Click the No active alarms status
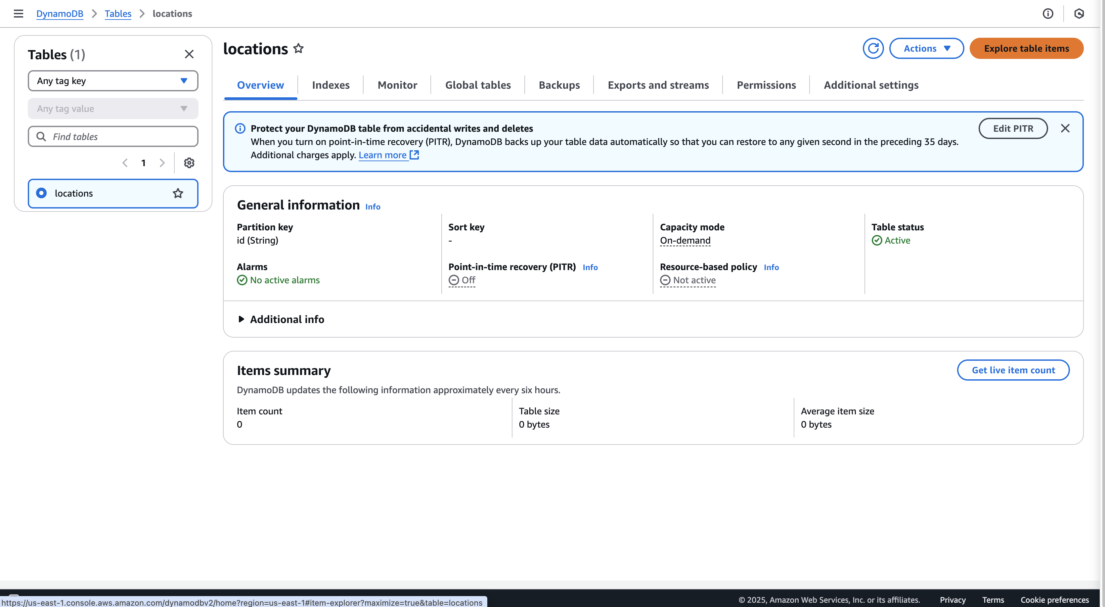Image resolution: width=1105 pixels, height=607 pixels. tap(278, 280)
